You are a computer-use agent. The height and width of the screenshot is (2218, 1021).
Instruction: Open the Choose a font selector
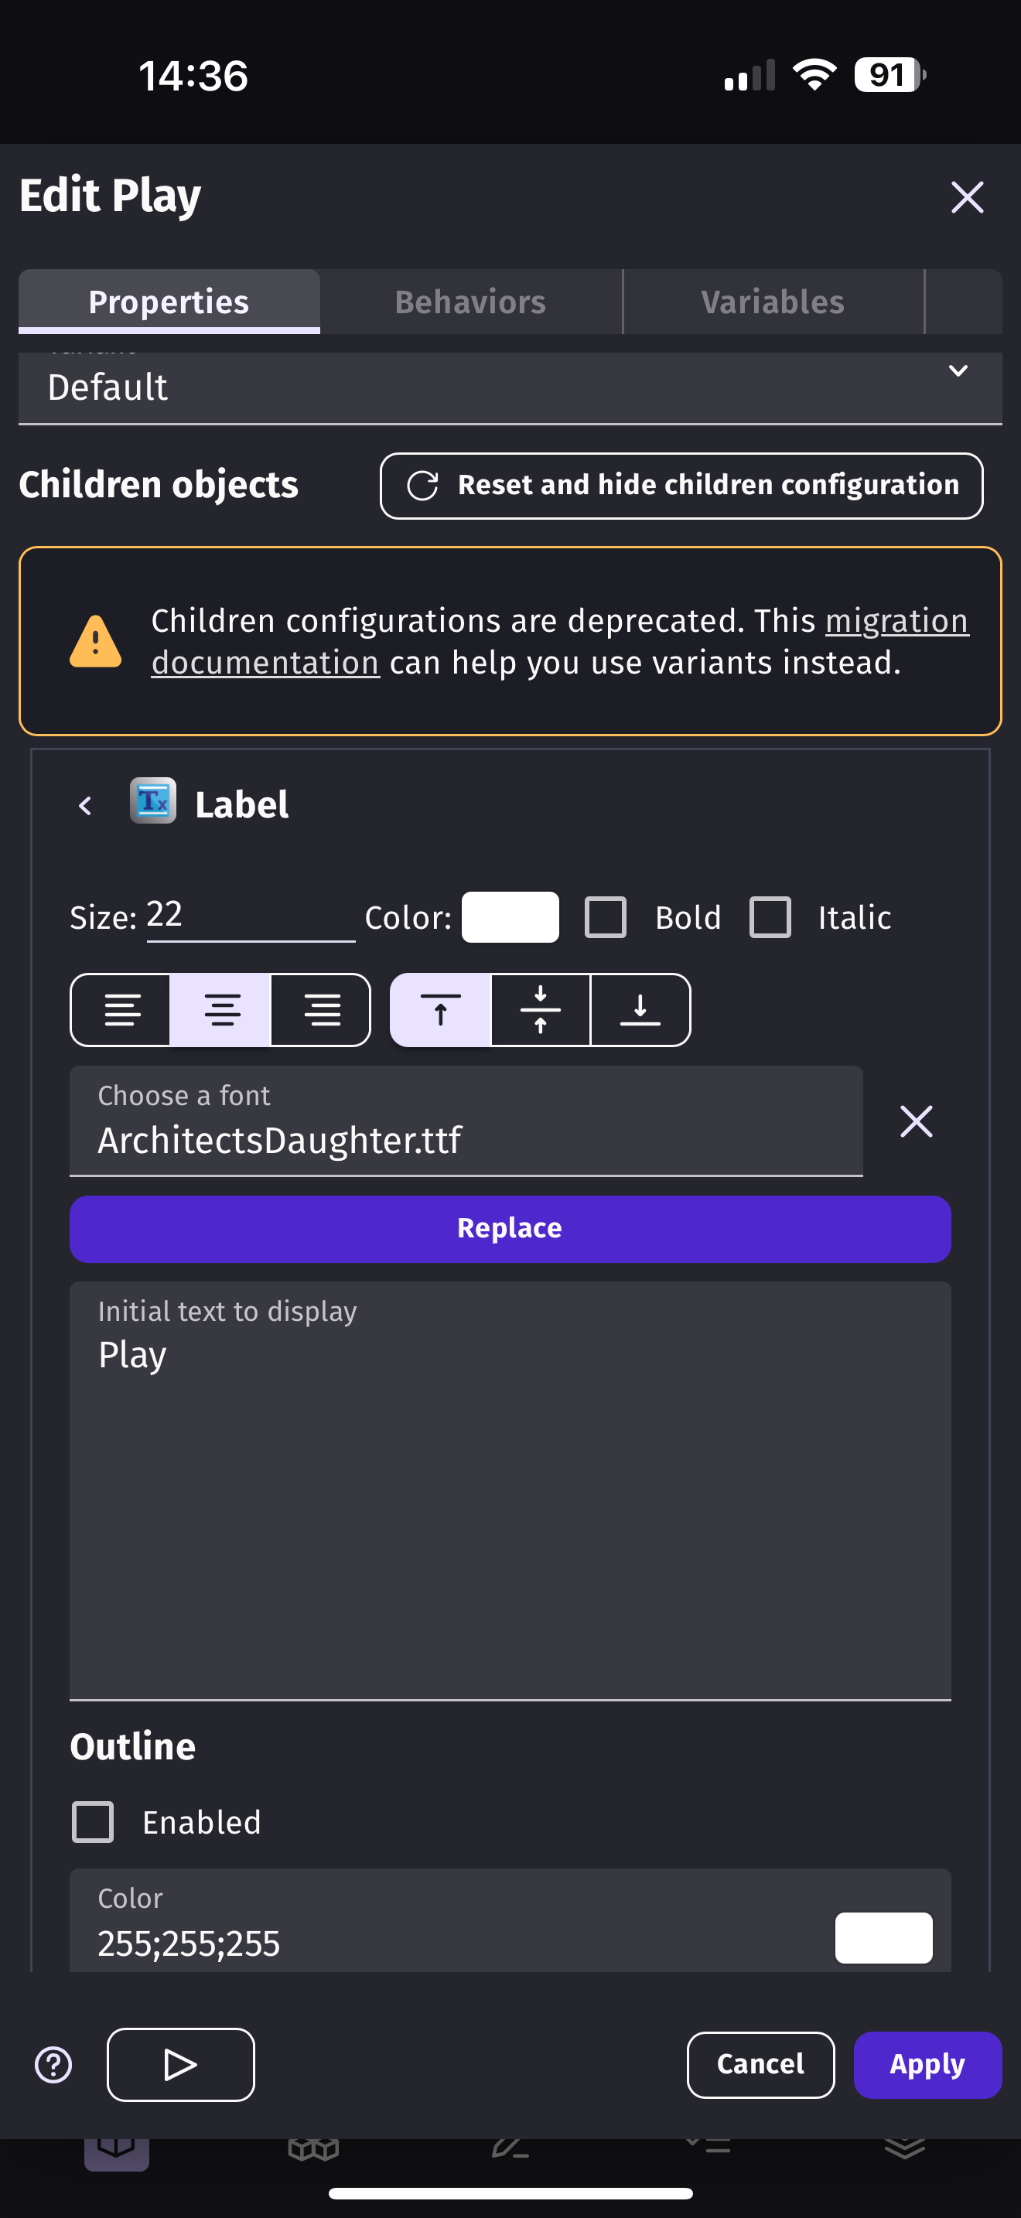coord(466,1121)
